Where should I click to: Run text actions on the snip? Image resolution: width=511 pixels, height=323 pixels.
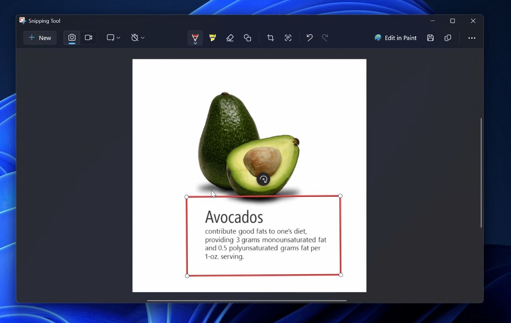(288, 38)
